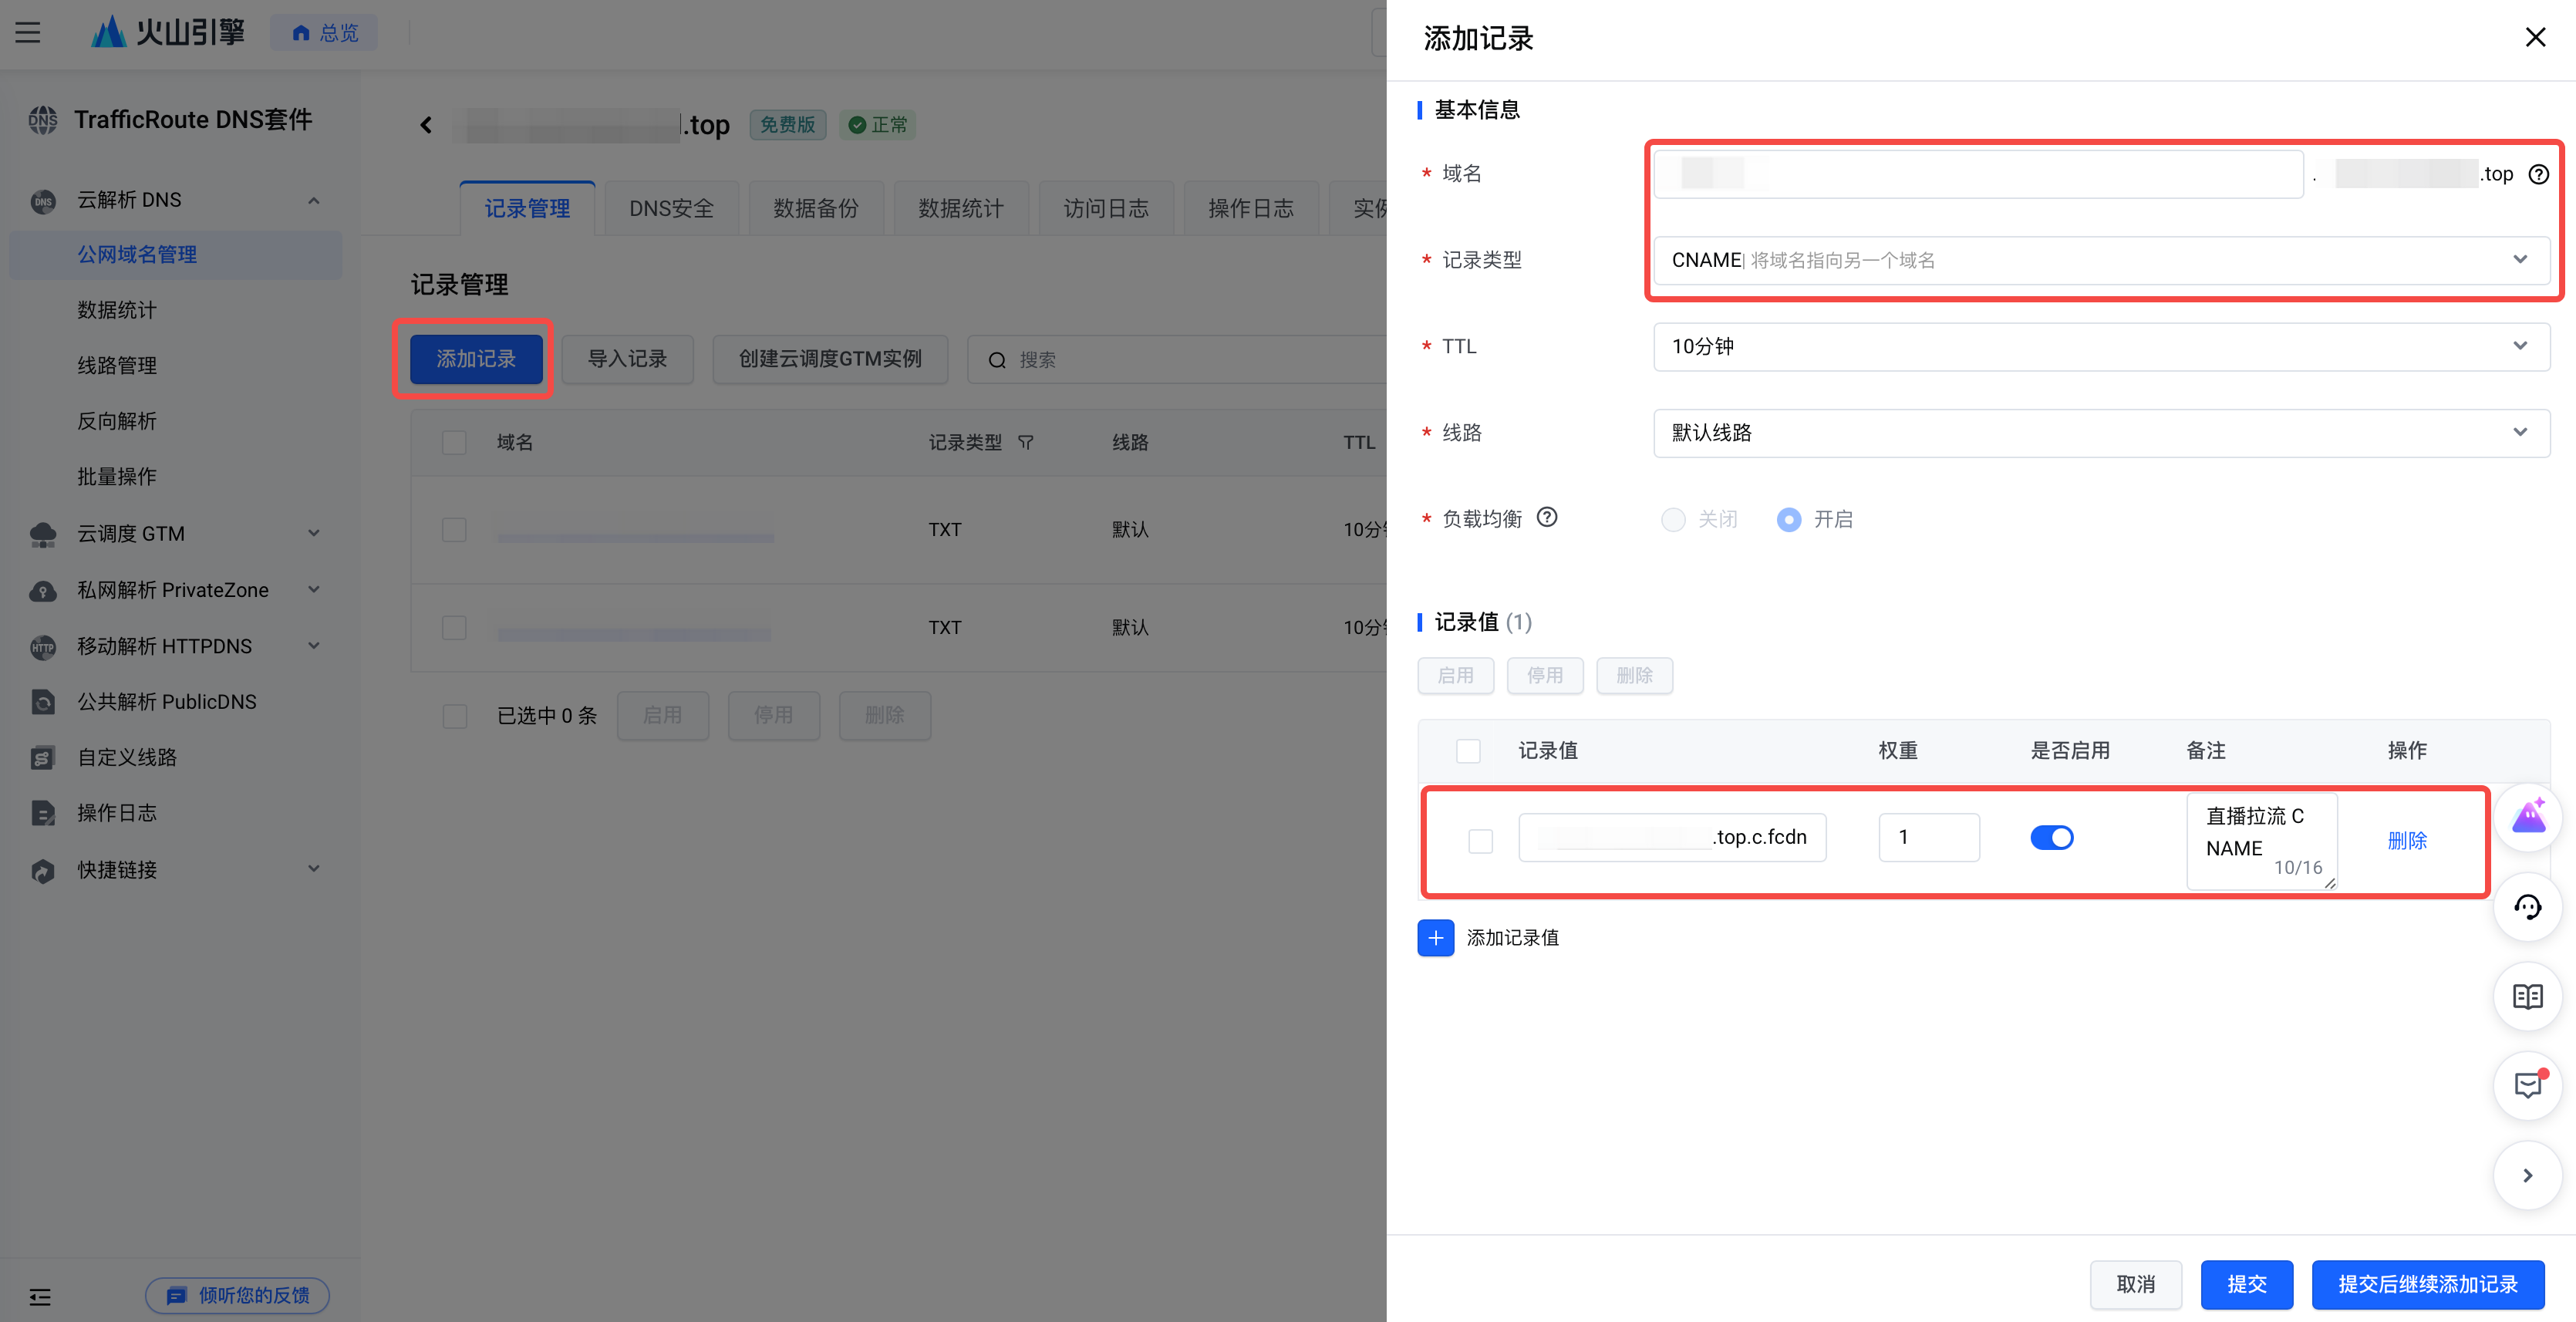
Task: Toggle the record value enabled switch
Action: pyautogui.click(x=2051, y=837)
